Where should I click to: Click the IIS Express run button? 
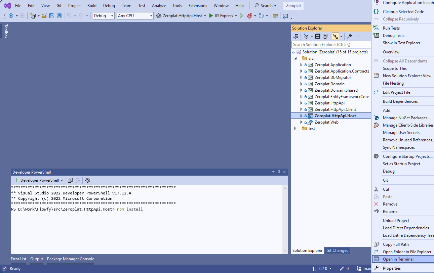pyautogui.click(x=221, y=16)
